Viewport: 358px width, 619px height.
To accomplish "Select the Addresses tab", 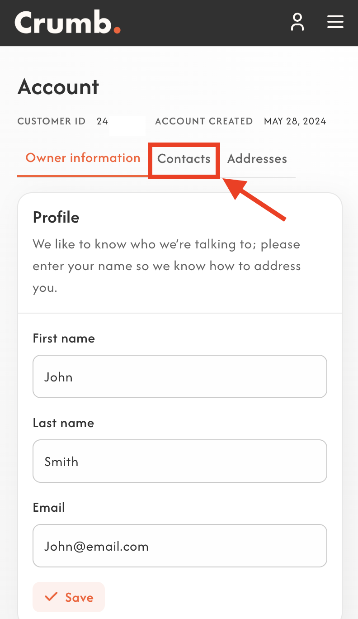I will 257,159.
